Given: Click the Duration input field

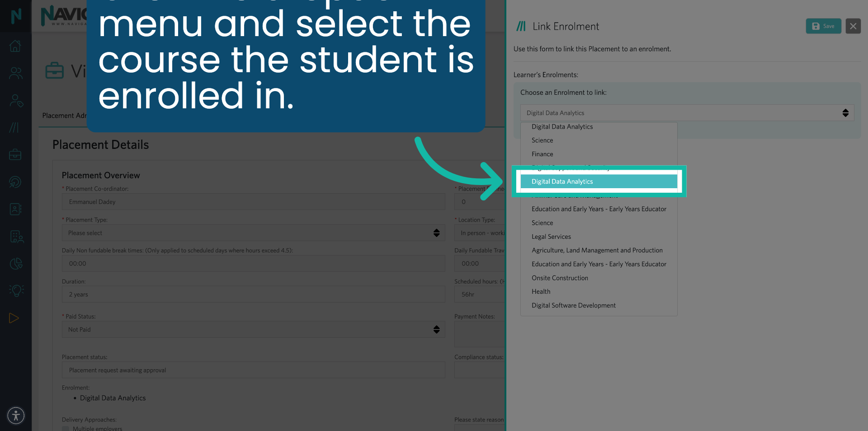Looking at the screenshot, I should [253, 294].
